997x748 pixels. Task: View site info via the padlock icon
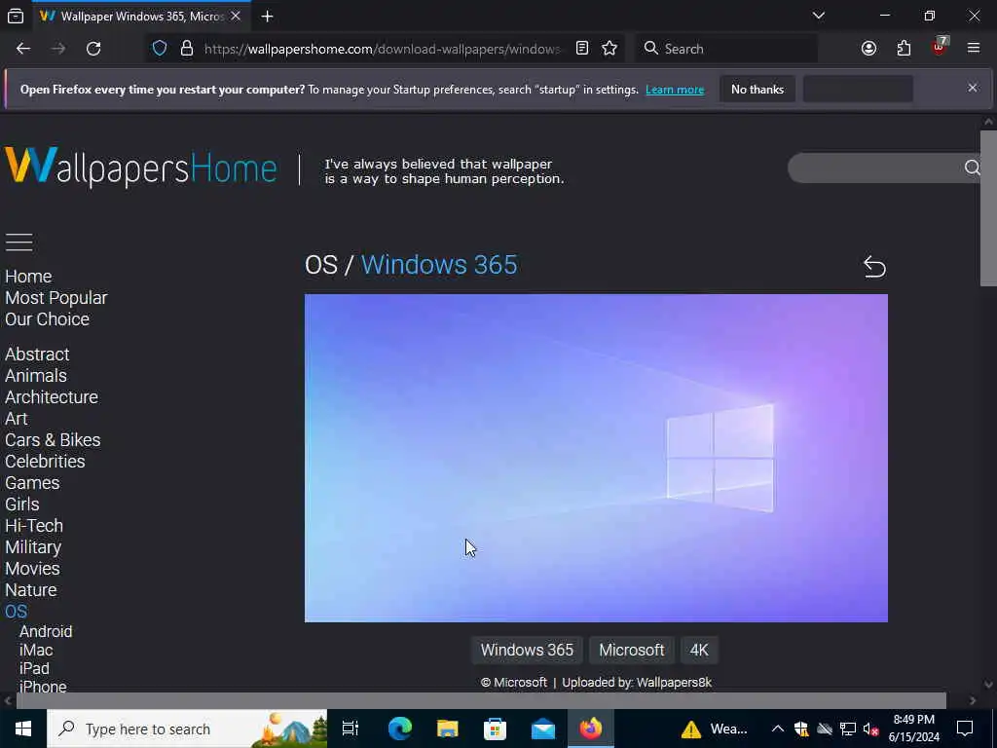pos(186,49)
